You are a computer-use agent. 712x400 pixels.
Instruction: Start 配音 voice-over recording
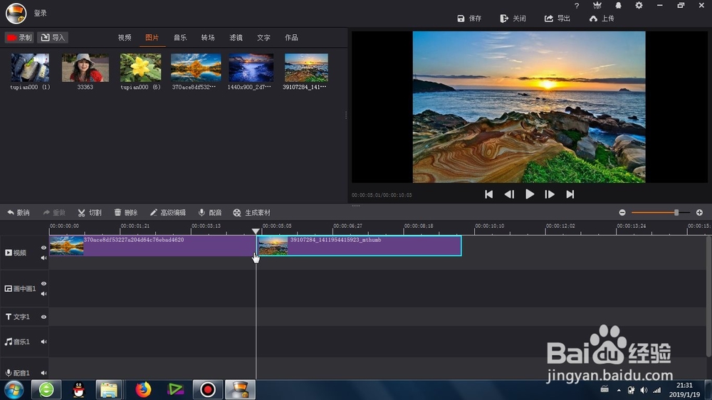(x=210, y=213)
